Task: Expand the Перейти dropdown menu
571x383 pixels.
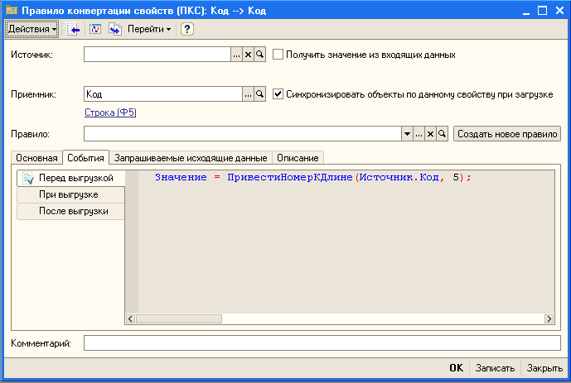Action: pyautogui.click(x=149, y=29)
